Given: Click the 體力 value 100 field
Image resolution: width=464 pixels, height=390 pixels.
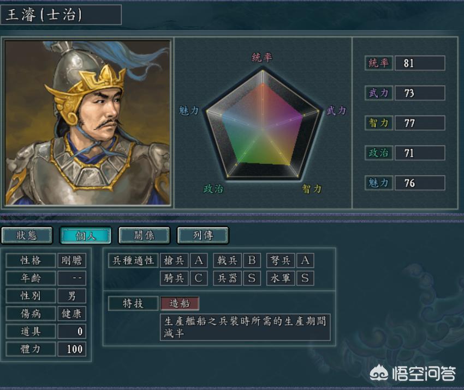Looking at the screenshot, I should point(72,349).
